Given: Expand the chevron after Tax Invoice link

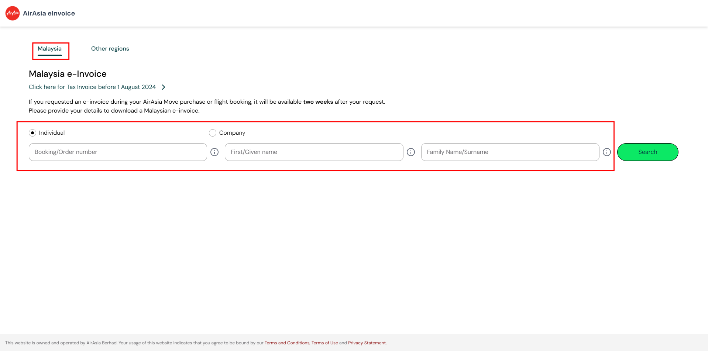Looking at the screenshot, I should (x=164, y=87).
